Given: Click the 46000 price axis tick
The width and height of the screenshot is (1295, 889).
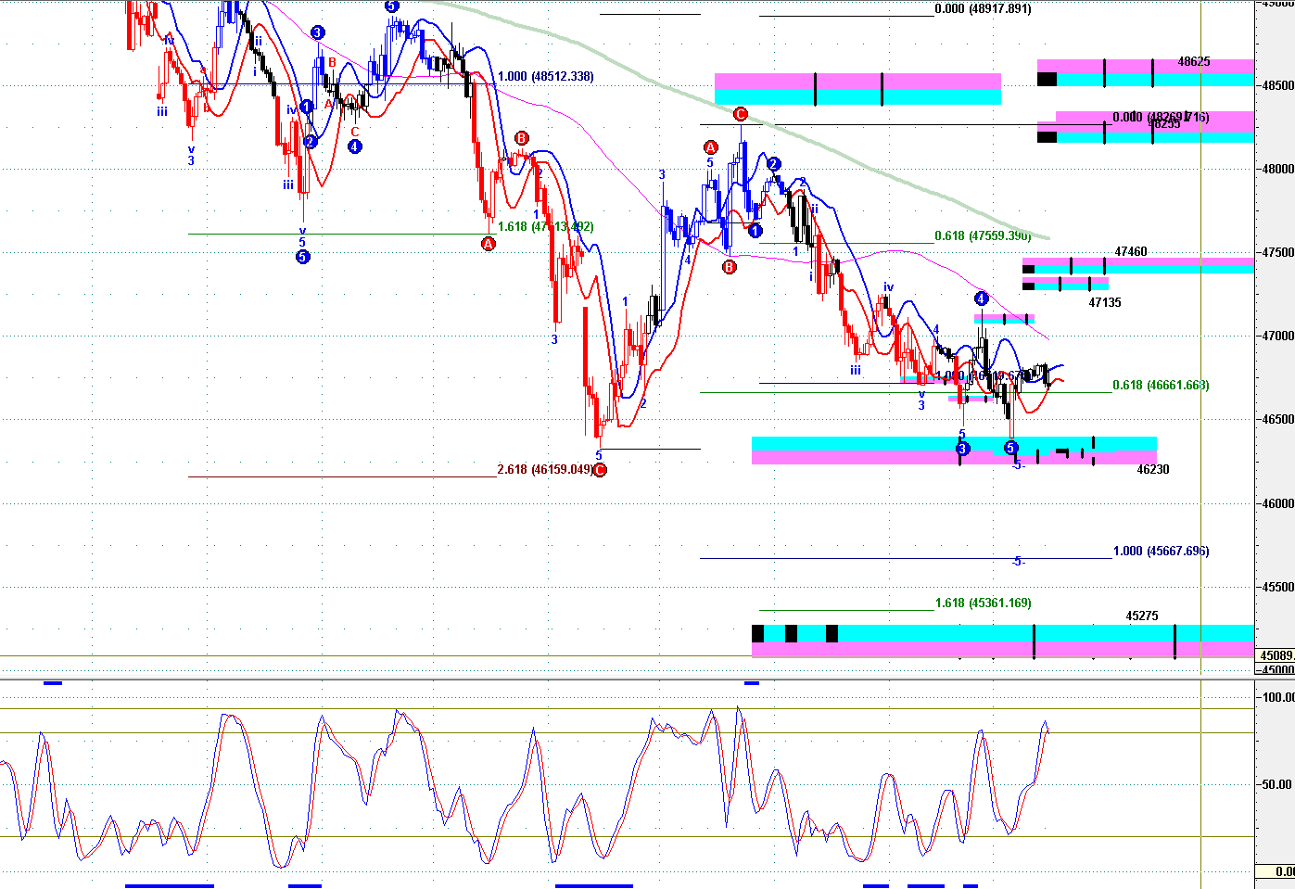Looking at the screenshot, I should 1277,504.
